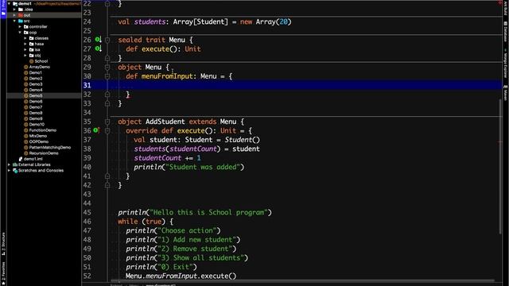Expand the out folder arrow
509x286 pixels.
point(14,15)
